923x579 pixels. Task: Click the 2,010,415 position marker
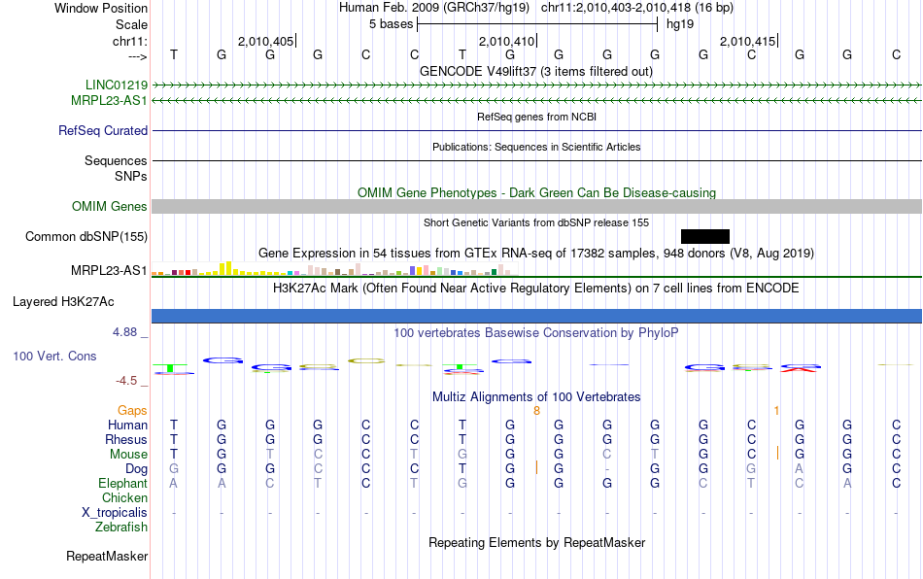coord(747,41)
